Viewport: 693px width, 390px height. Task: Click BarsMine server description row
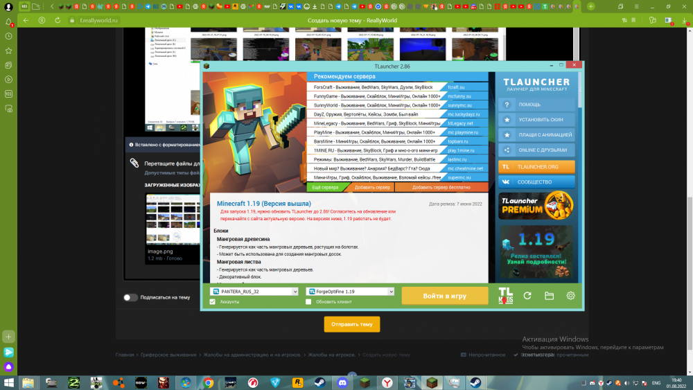click(376, 141)
